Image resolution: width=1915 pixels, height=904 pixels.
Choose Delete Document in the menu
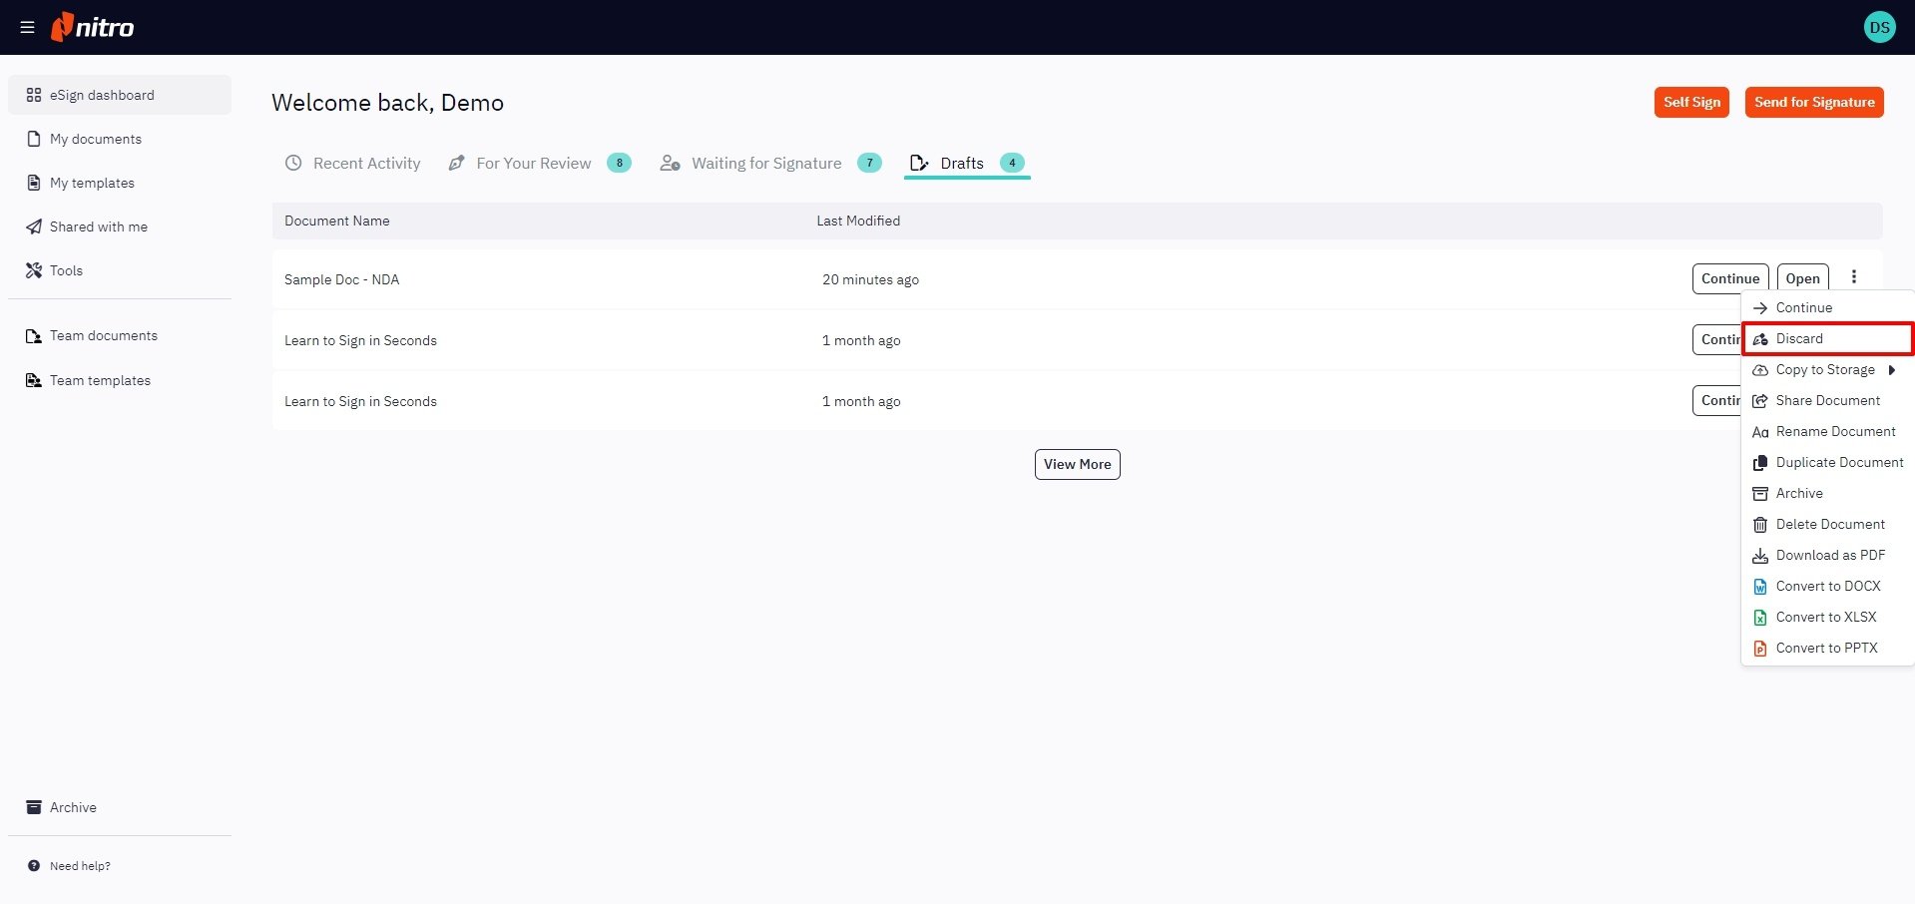click(1829, 525)
